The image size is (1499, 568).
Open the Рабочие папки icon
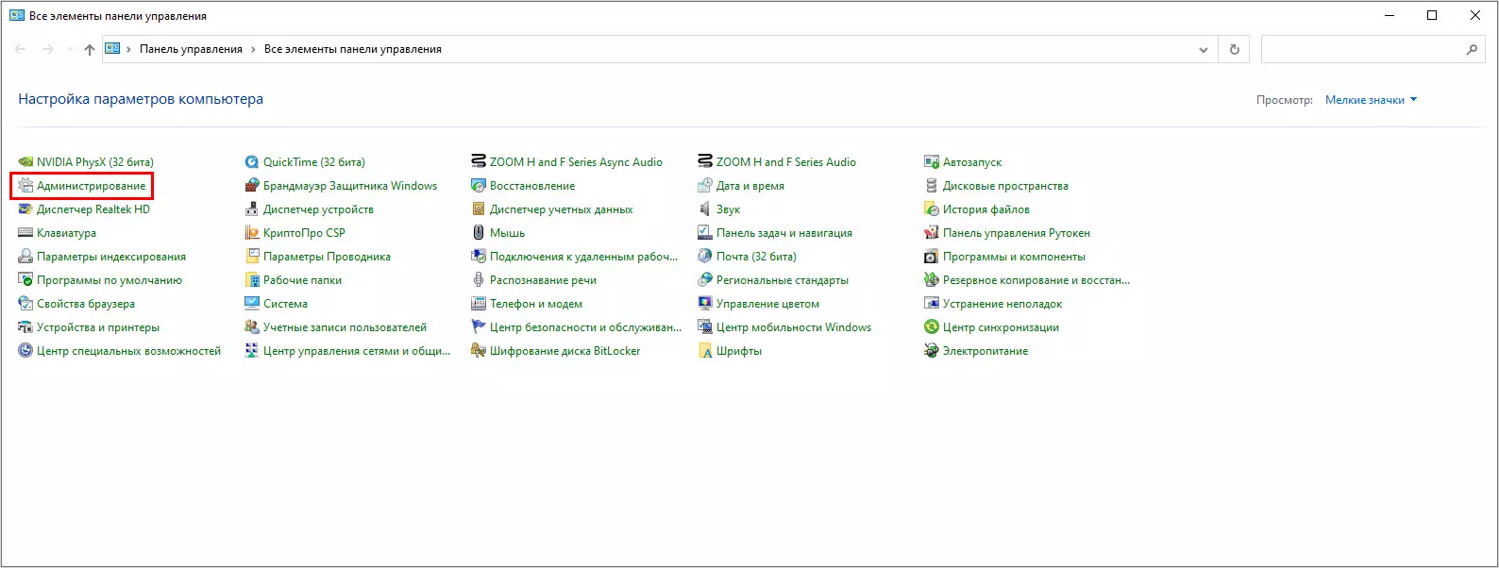tap(252, 280)
